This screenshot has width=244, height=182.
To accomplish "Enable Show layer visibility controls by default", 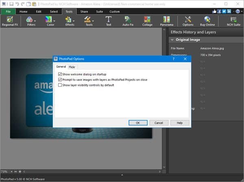I will [x=60, y=85].
